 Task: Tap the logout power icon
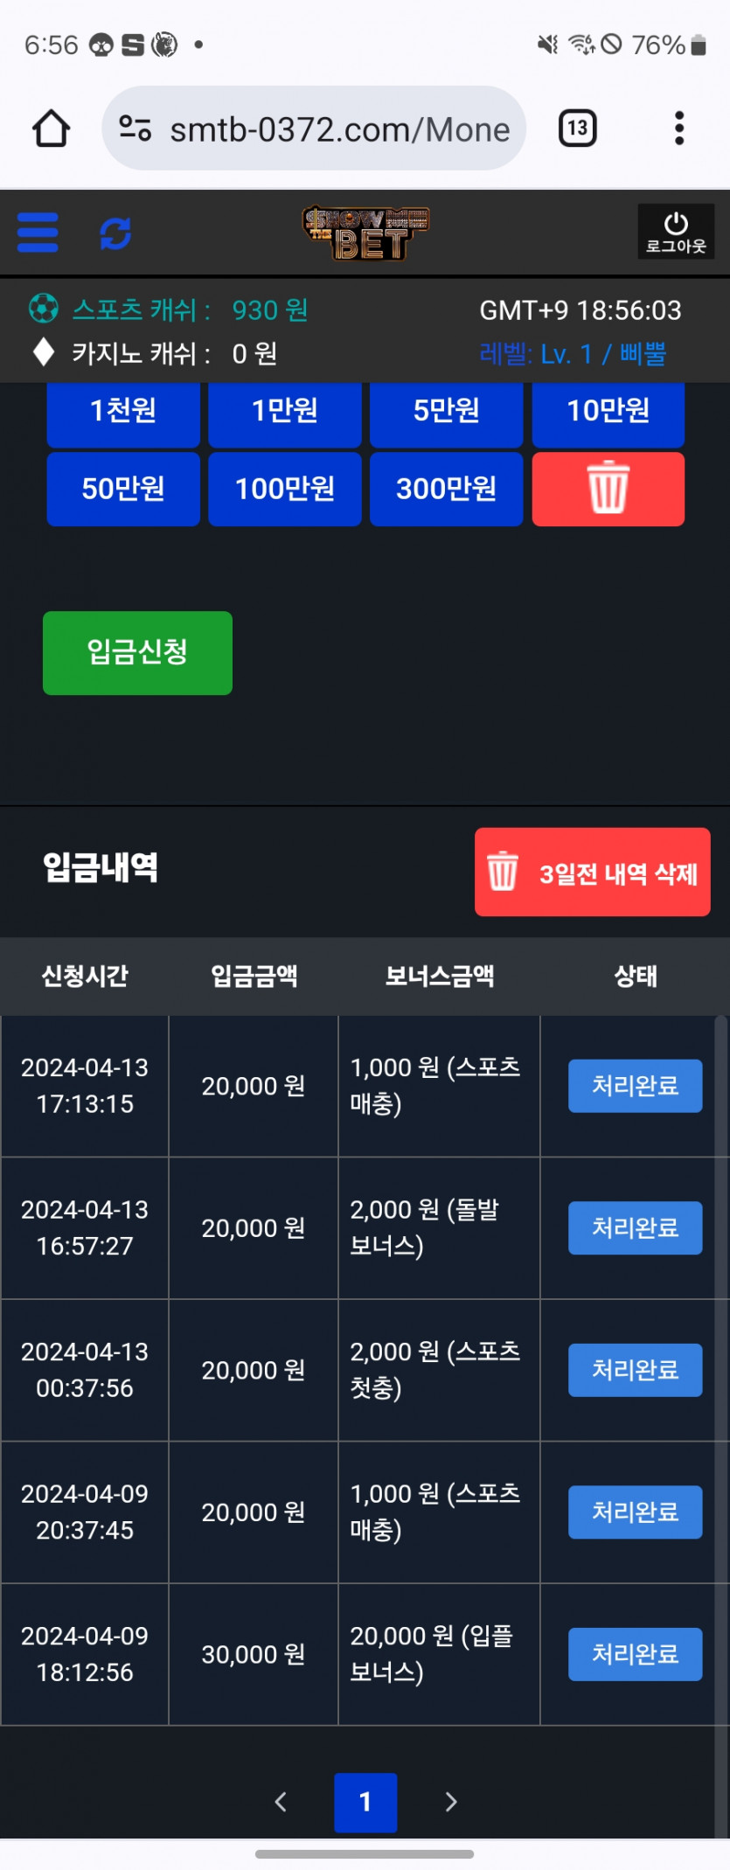676,232
